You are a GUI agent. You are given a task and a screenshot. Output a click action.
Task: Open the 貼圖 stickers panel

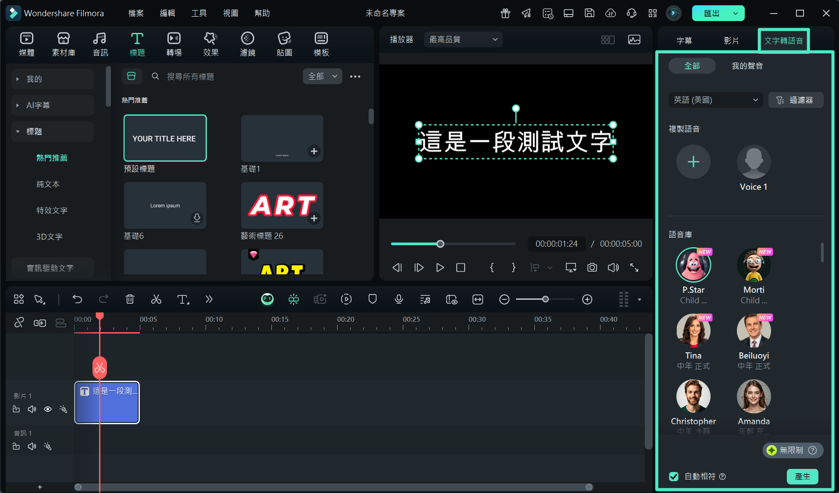pos(284,44)
